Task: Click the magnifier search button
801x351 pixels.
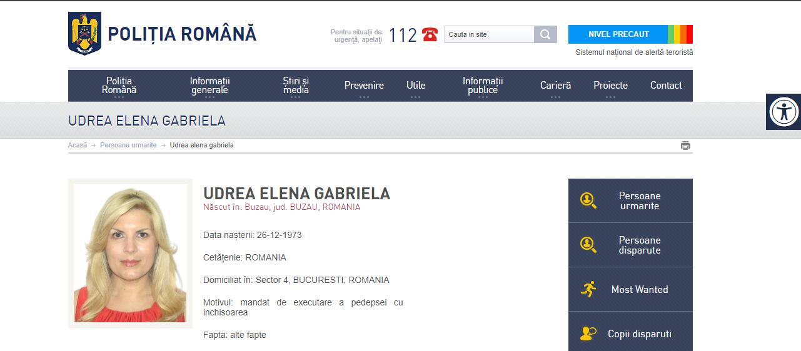Action: coord(545,34)
